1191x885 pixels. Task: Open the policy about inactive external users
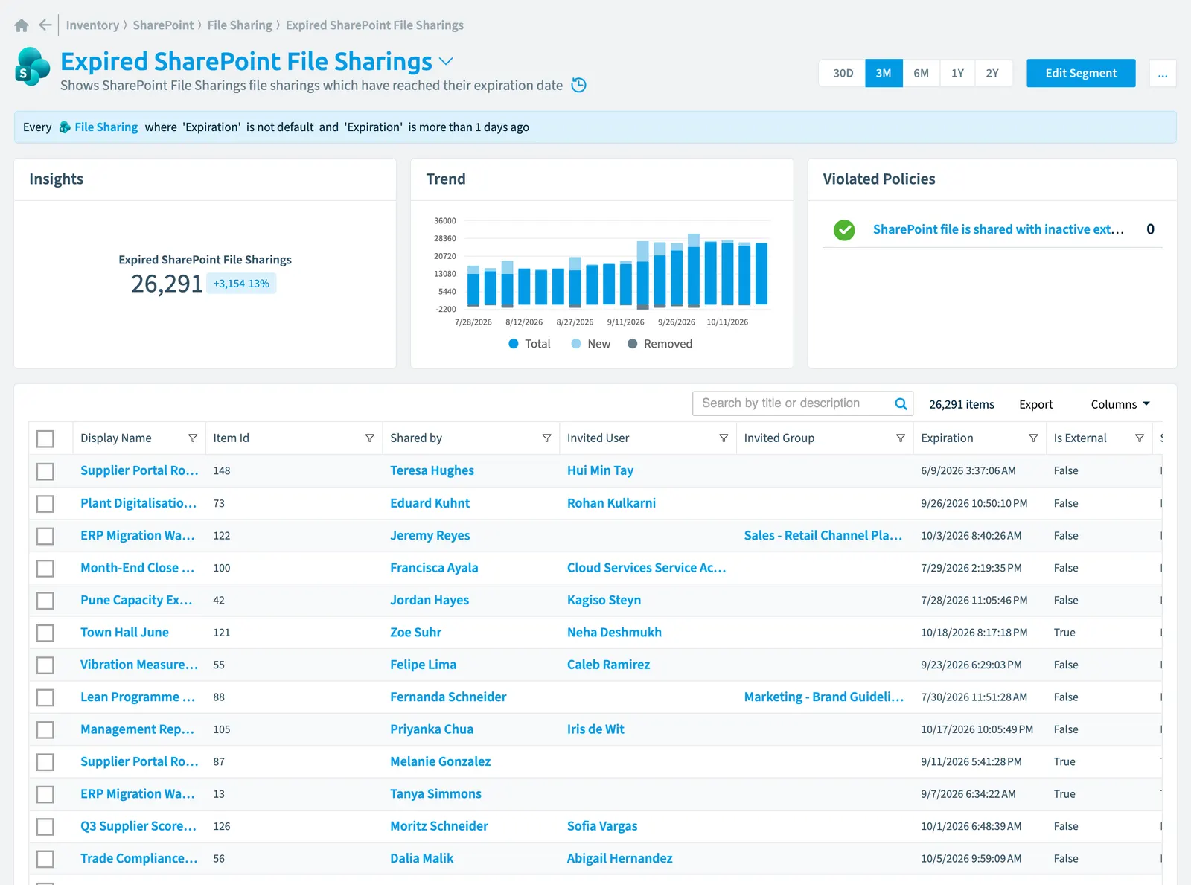(x=998, y=229)
